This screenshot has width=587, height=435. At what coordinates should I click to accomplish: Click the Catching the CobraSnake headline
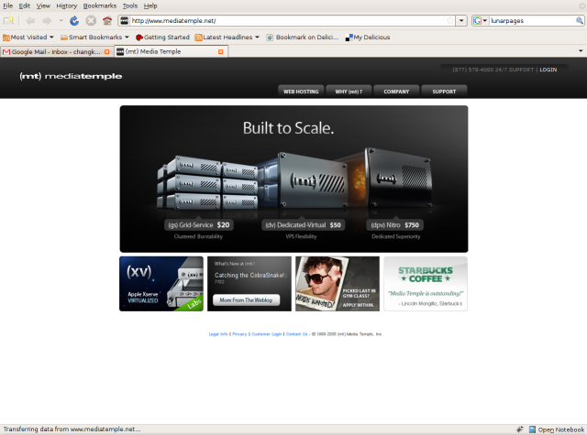tap(249, 275)
